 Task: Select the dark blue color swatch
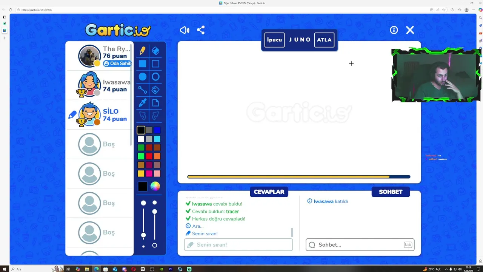click(157, 130)
